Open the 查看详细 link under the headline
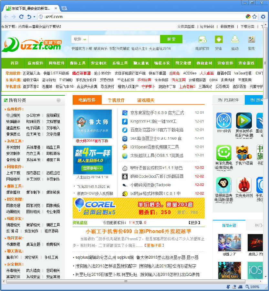 (154, 245)
